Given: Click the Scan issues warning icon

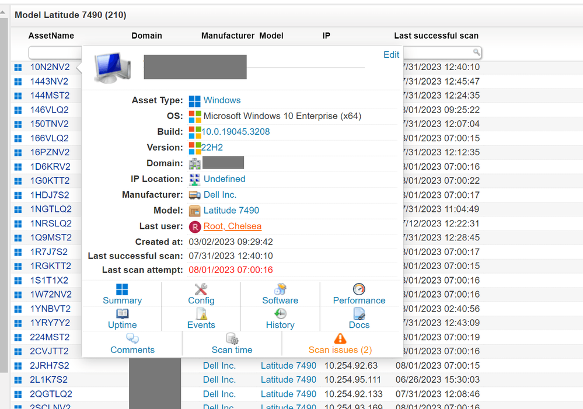Looking at the screenshot, I should pyautogui.click(x=340, y=339).
